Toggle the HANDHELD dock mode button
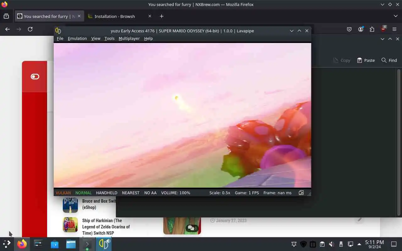 pyautogui.click(x=106, y=193)
